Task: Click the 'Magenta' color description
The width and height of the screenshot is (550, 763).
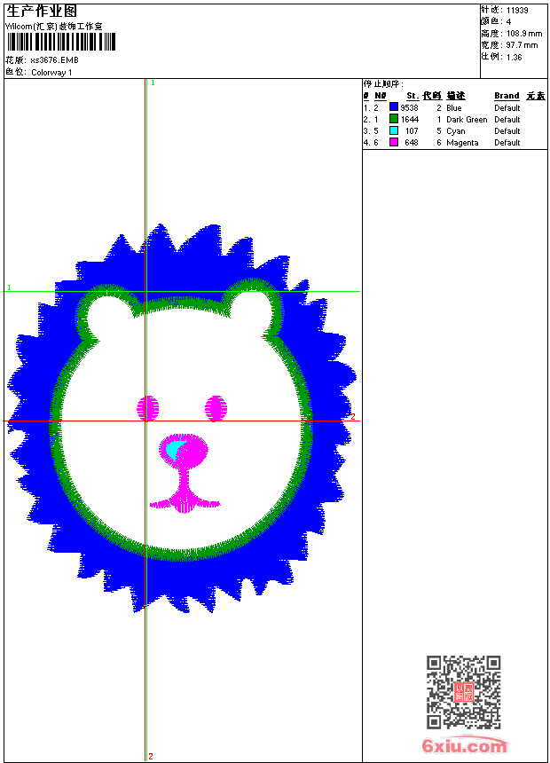Action: (x=462, y=143)
